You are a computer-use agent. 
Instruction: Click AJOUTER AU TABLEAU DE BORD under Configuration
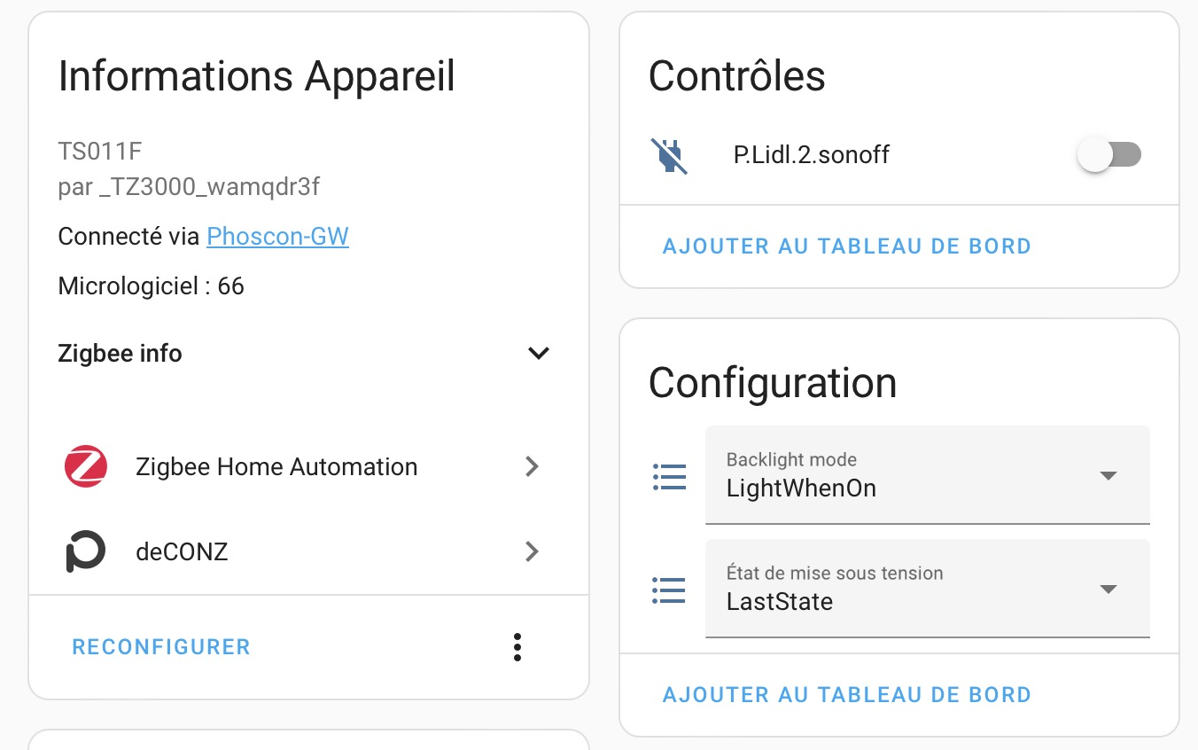coord(846,694)
